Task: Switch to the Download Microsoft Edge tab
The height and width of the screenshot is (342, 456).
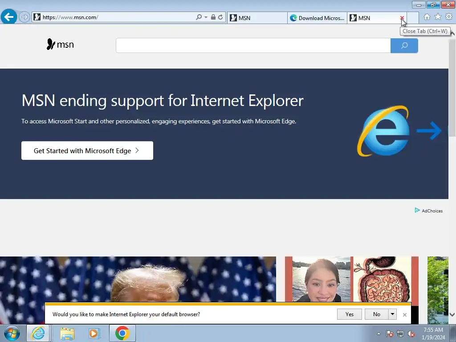Action: pyautogui.click(x=317, y=18)
